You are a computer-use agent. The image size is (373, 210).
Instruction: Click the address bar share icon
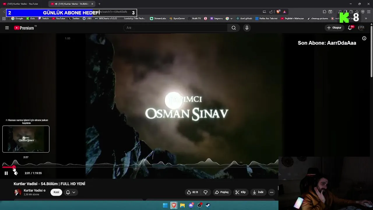(271, 12)
